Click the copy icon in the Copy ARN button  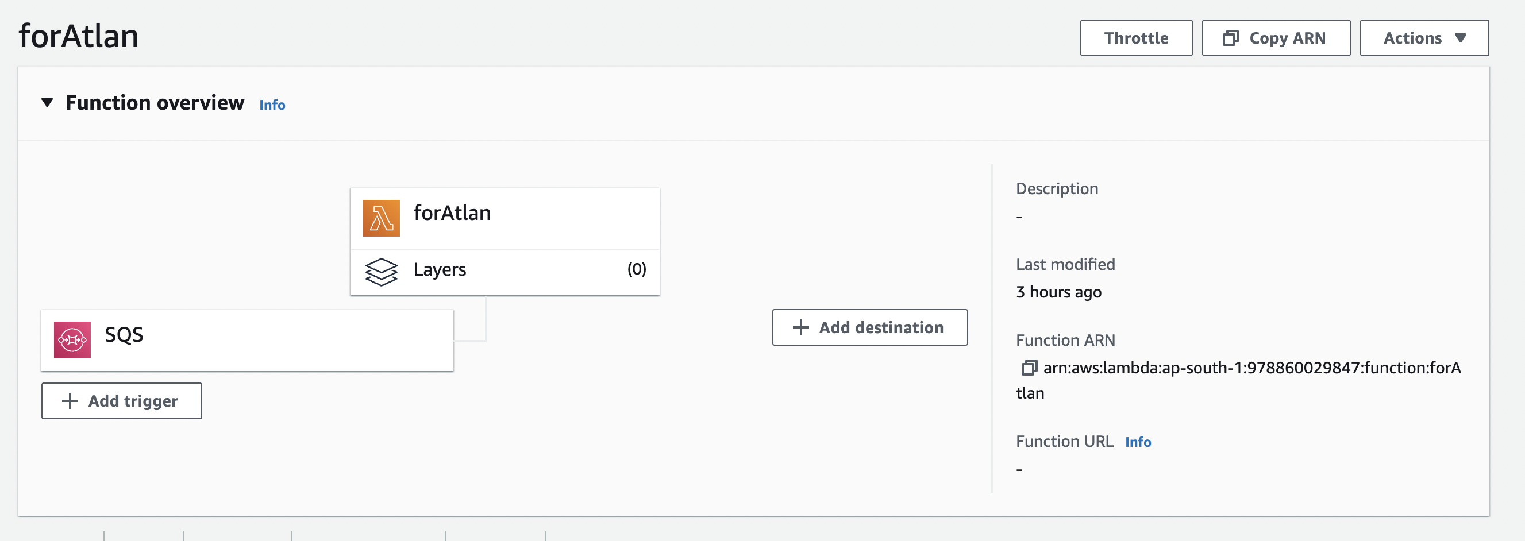1230,38
